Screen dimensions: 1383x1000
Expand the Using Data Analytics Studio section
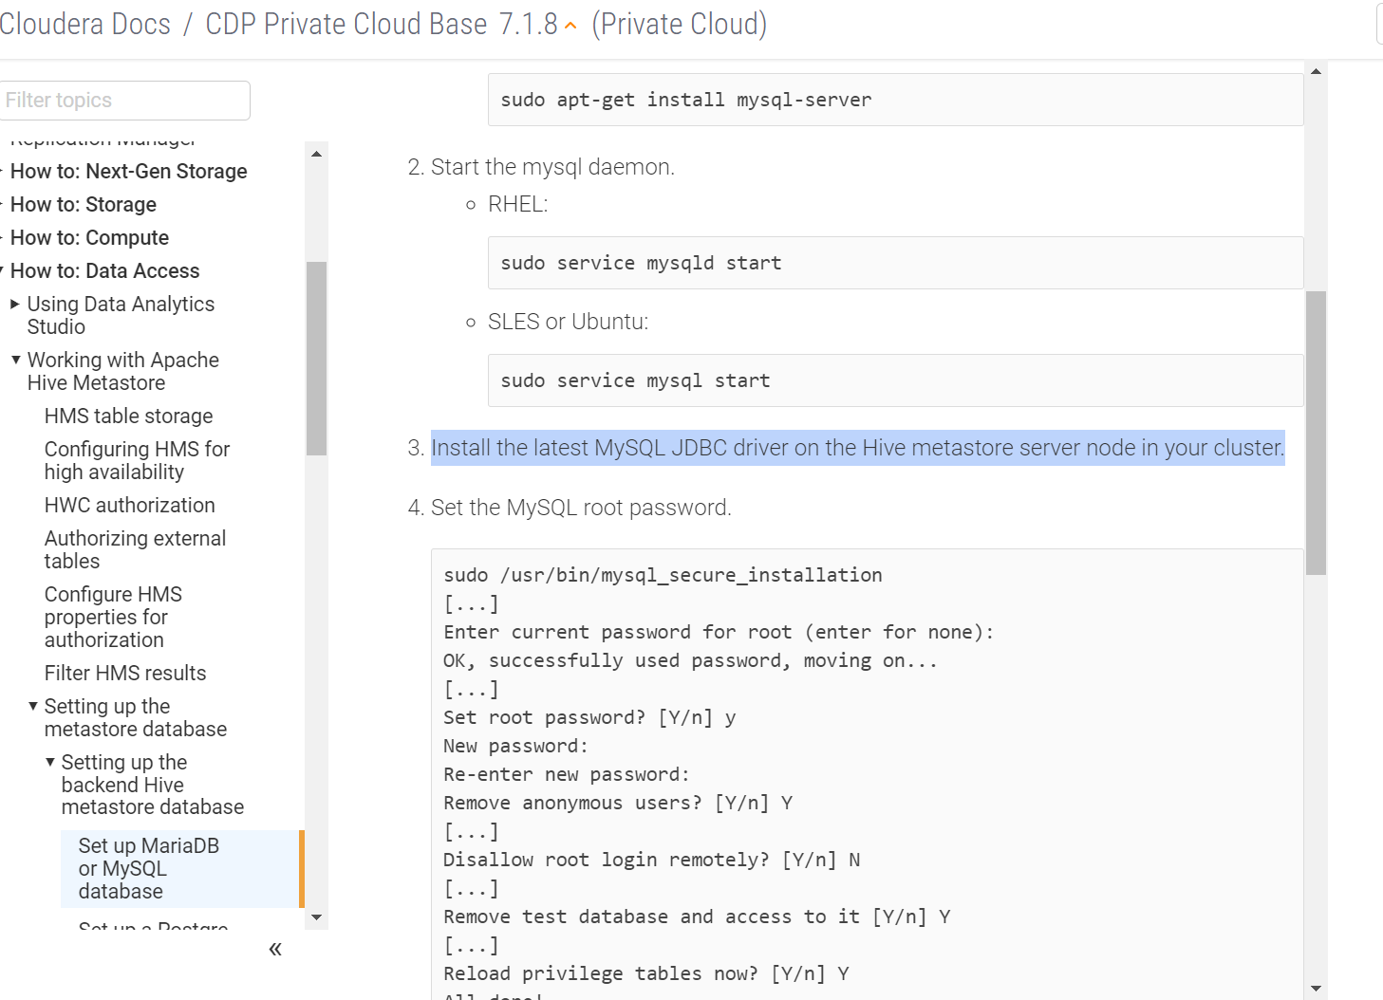(x=14, y=304)
